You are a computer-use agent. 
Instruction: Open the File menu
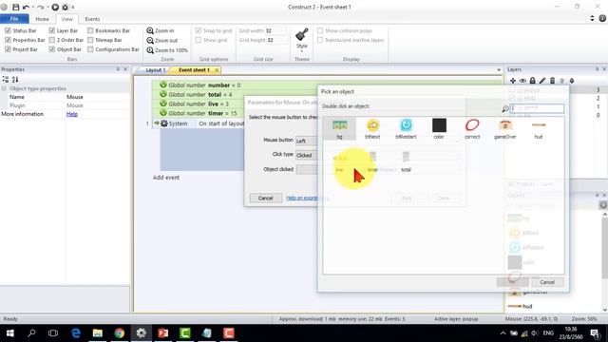tap(14, 19)
